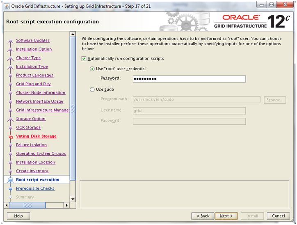The image size is (297, 225).
Task: Click the sudo Program path field
Action: [x=196, y=99]
